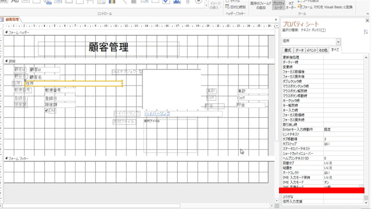
Task: Expand the controls gallery more arrow
Action: [x=206, y=6]
